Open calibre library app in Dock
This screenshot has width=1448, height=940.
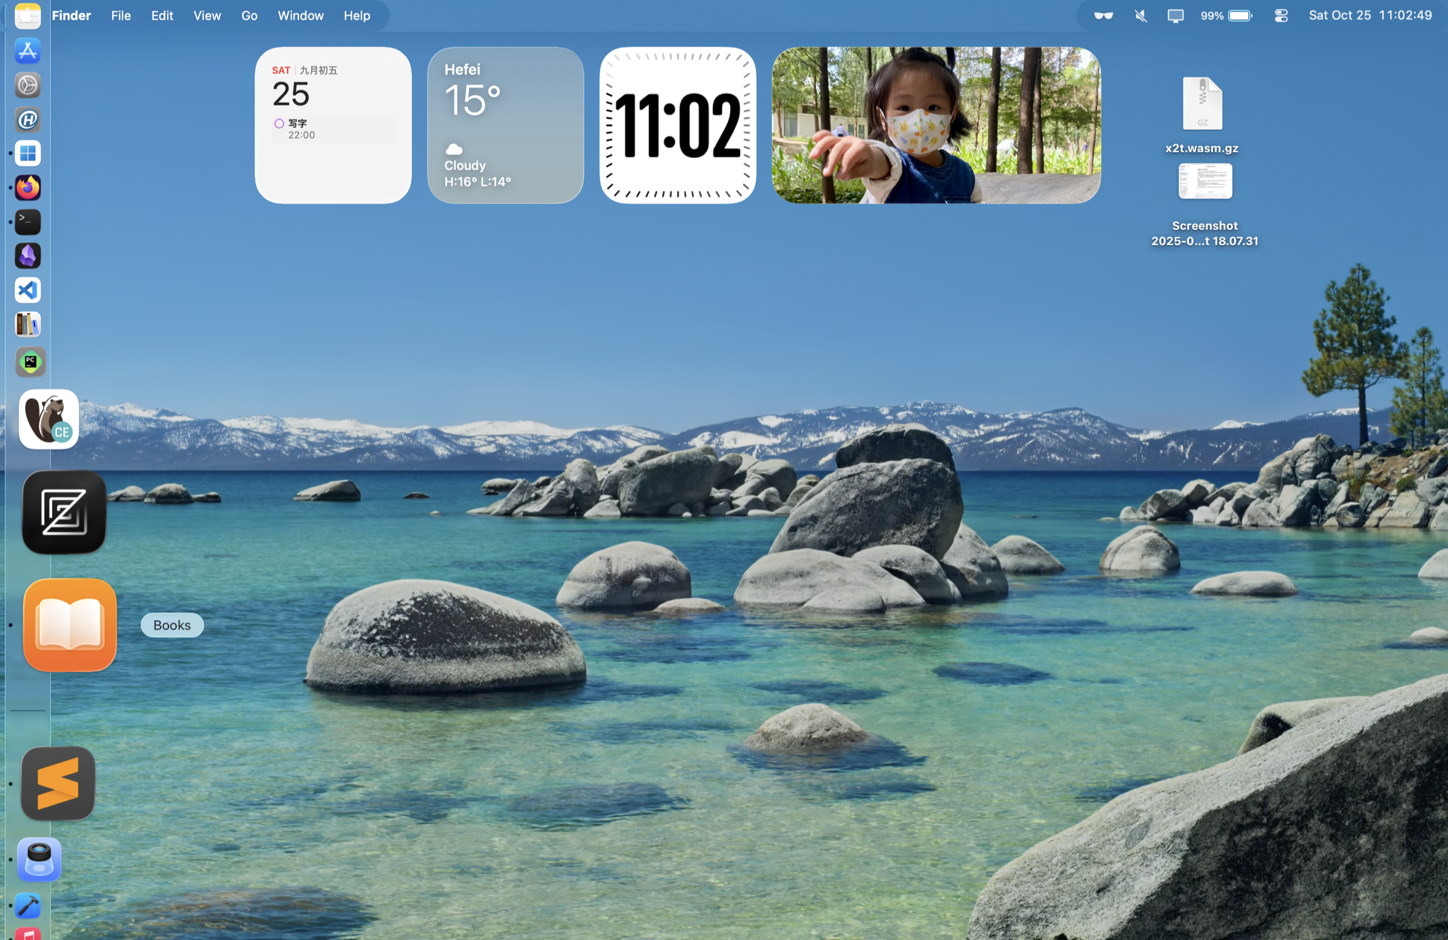pyautogui.click(x=28, y=325)
